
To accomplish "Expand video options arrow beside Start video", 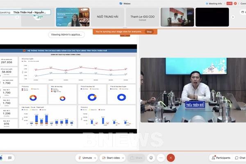I will pos(123,158).
